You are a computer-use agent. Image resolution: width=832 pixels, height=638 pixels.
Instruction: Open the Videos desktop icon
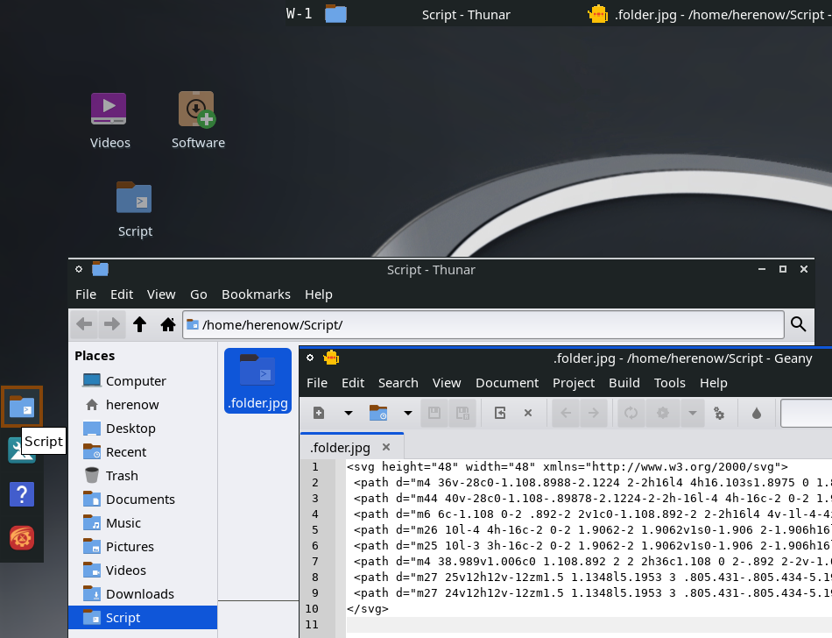(109, 120)
